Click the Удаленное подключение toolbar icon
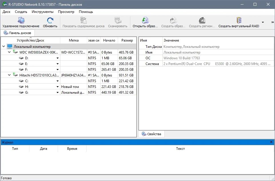The image size is (275, 181). coord(21,20)
